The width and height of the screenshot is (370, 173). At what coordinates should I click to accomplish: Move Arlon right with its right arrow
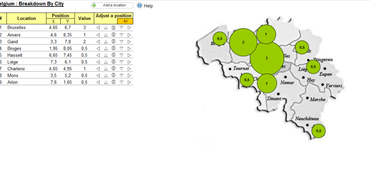(129, 82)
